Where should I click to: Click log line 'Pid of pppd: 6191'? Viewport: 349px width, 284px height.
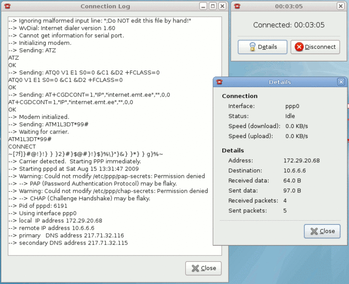(38, 206)
